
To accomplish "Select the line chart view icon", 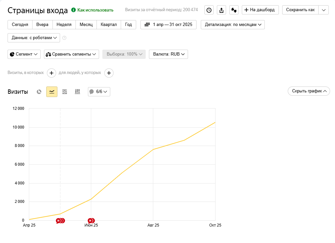I will tap(52, 92).
